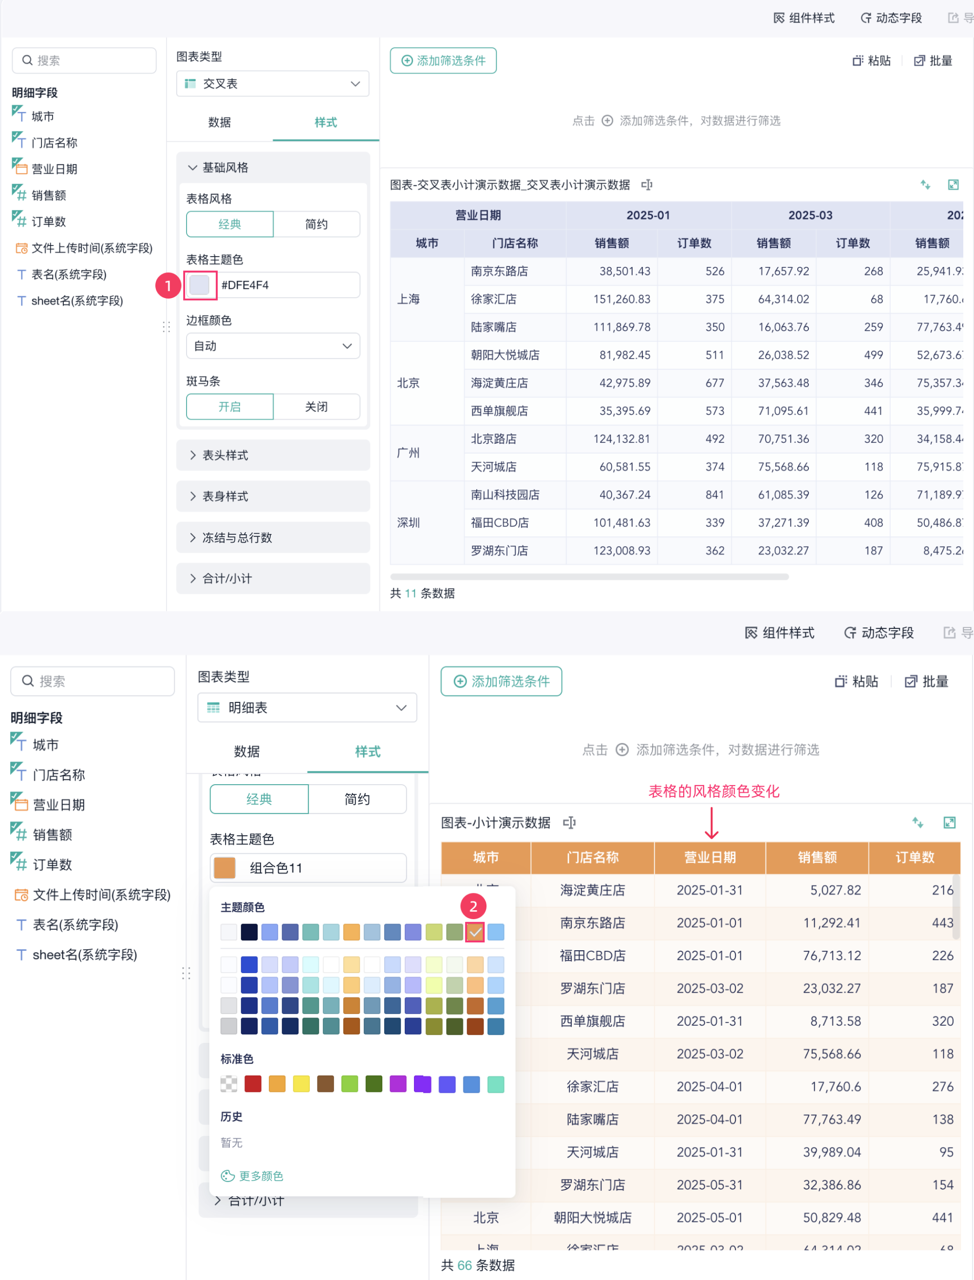974x1280 pixels.
Task: Click 添加筛选条件 button in 明细表 panel
Action: click(x=502, y=681)
